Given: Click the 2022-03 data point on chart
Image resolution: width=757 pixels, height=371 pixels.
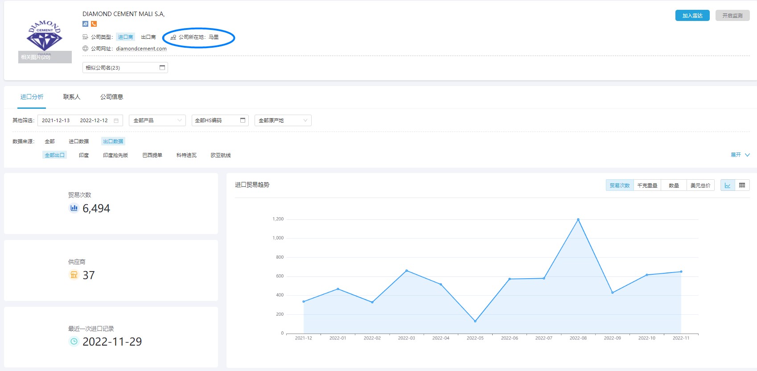Looking at the screenshot, I should click(x=407, y=271).
